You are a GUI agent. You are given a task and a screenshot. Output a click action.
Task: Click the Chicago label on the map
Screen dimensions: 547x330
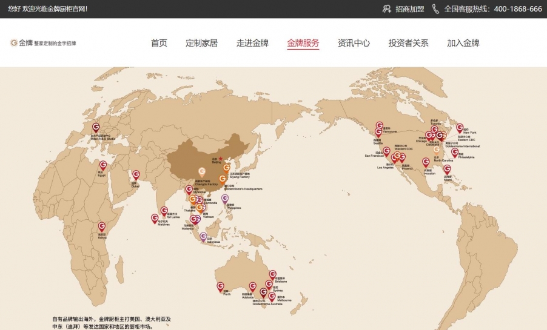pyautogui.click(x=421, y=141)
